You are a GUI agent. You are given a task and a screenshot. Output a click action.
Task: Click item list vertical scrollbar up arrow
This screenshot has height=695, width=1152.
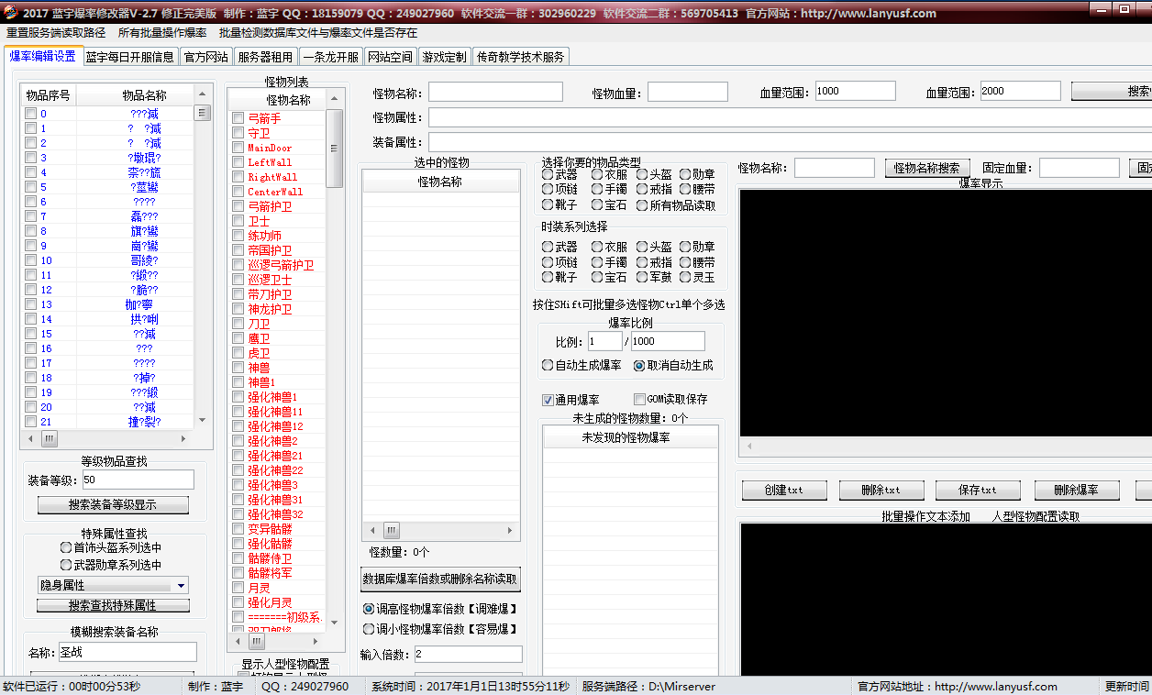202,94
